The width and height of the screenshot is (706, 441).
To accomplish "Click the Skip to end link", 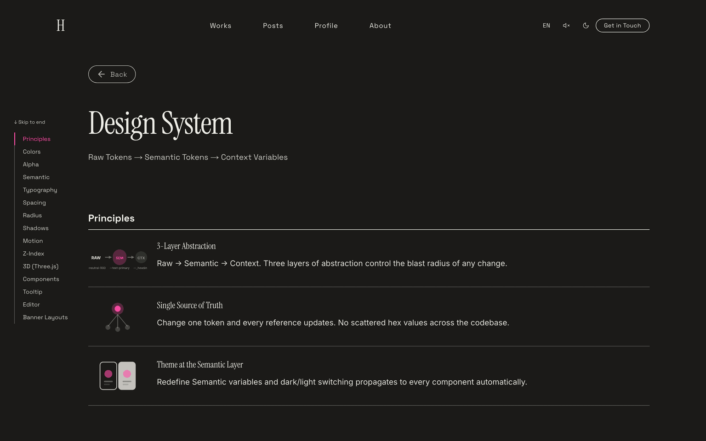I will [29, 122].
